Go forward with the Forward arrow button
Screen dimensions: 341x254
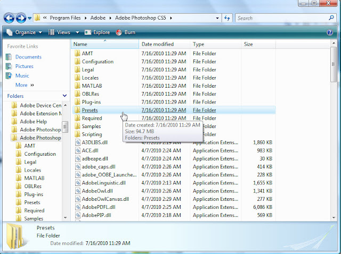point(21,18)
